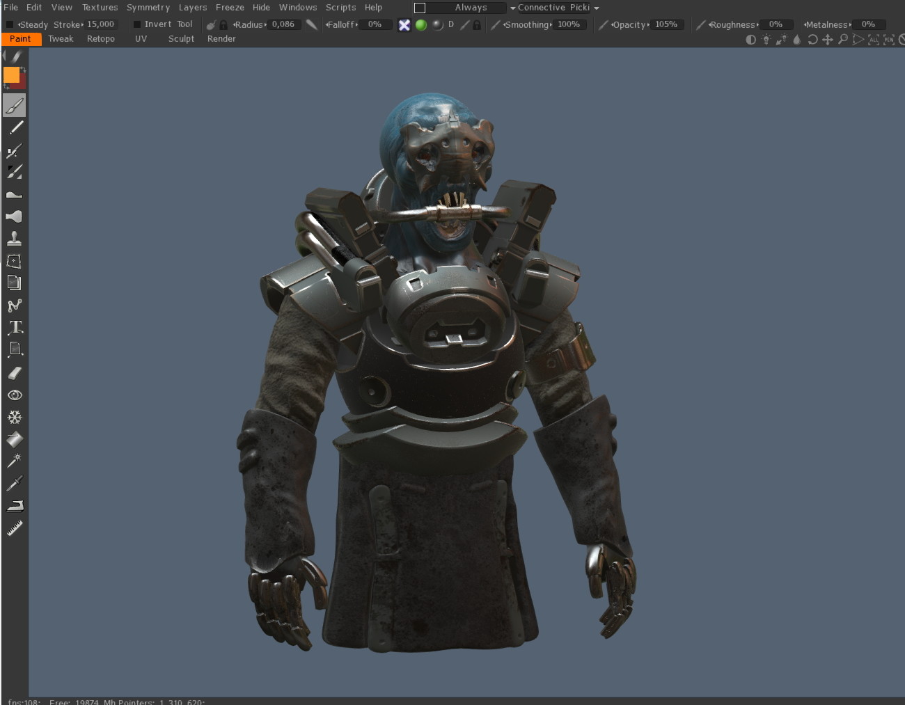Image resolution: width=905 pixels, height=705 pixels.
Task: Click the zoom magnifier navigation icon
Action: (843, 40)
